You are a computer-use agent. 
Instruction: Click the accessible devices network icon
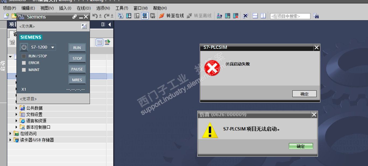[219, 16]
